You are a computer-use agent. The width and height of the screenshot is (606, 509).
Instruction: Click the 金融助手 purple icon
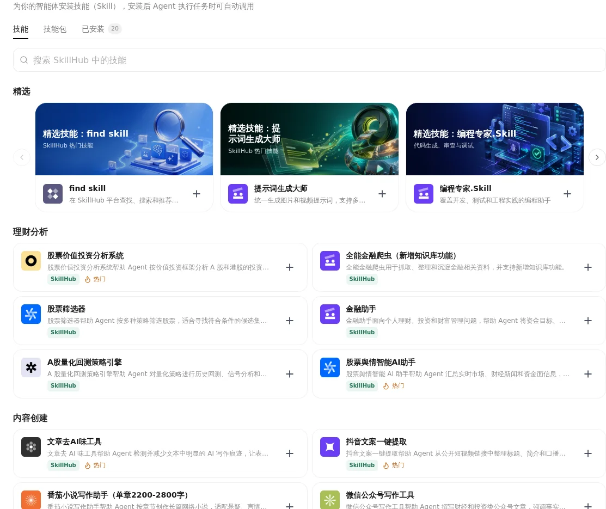click(330, 314)
